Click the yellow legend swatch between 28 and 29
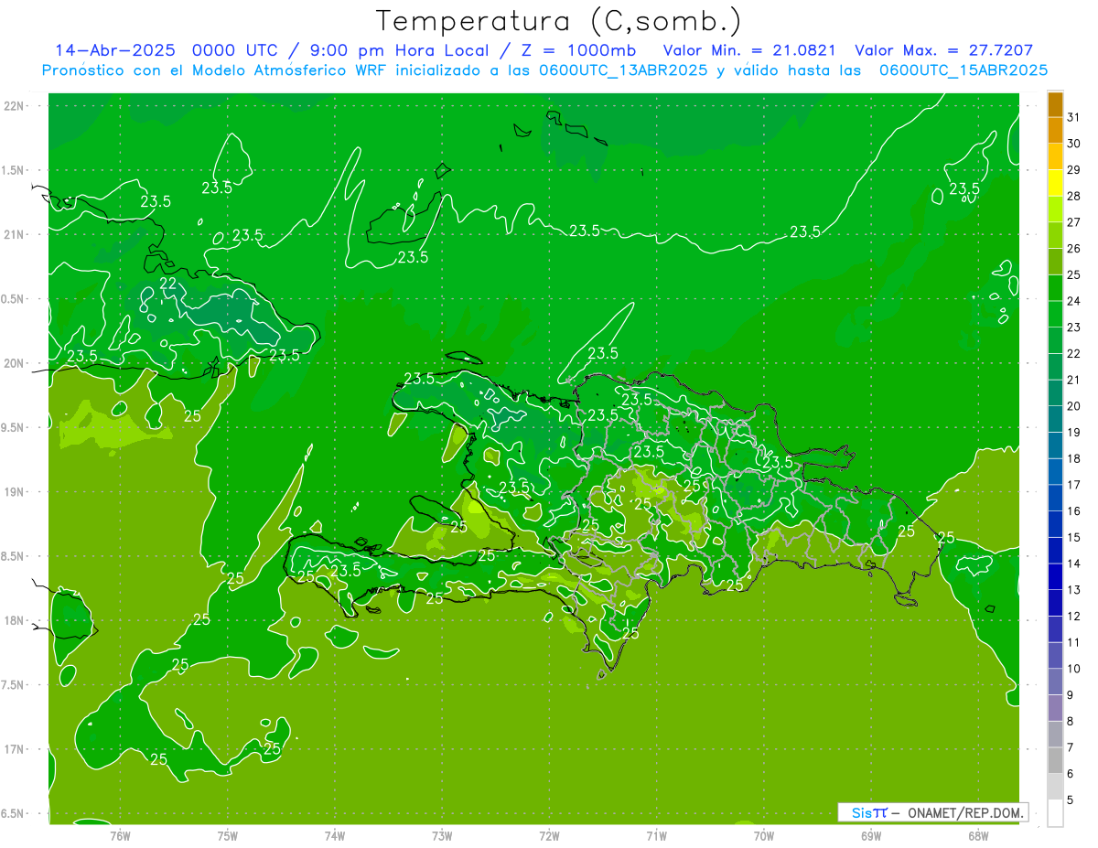This screenshot has width=1098, height=848. click(x=1055, y=183)
